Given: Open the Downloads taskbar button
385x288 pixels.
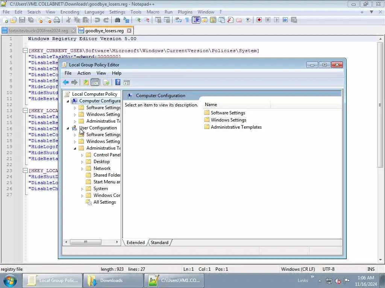Looking at the screenshot, I should (x=113, y=280).
